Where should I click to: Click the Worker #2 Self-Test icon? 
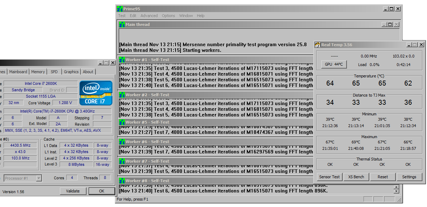[x=122, y=95]
